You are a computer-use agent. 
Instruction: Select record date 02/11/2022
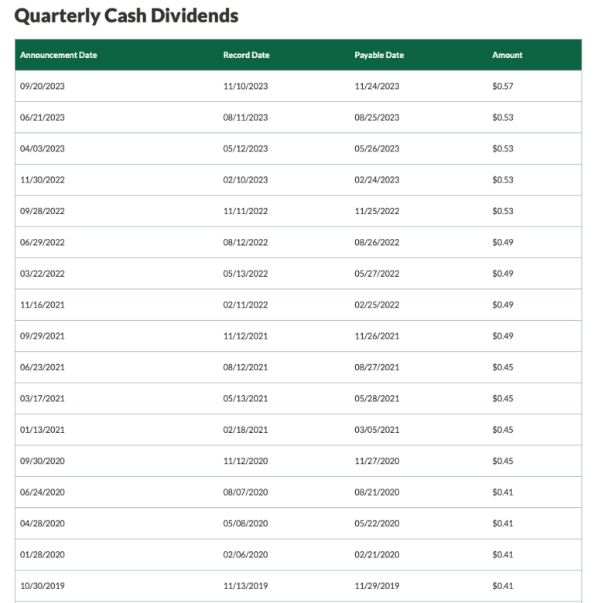245,305
